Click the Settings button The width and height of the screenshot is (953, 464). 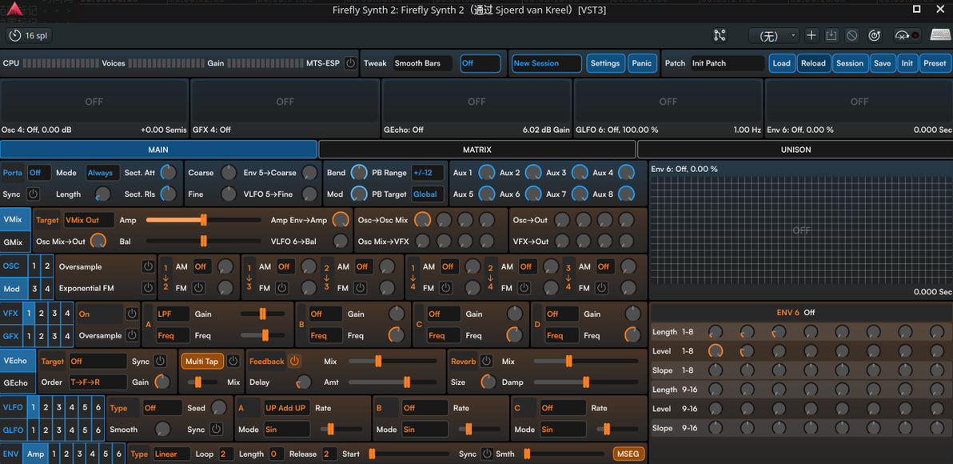pyautogui.click(x=605, y=63)
